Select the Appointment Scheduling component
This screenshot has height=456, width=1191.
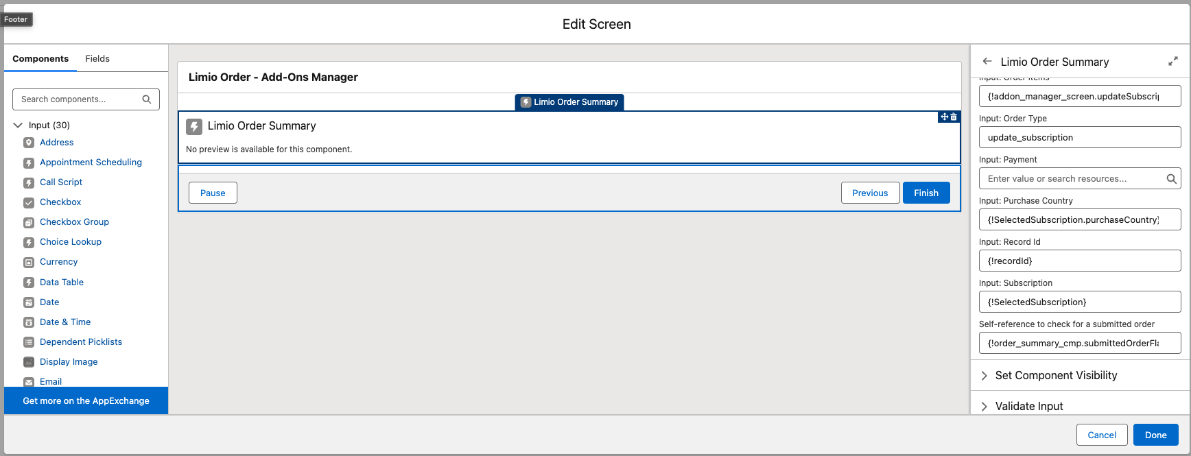90,162
